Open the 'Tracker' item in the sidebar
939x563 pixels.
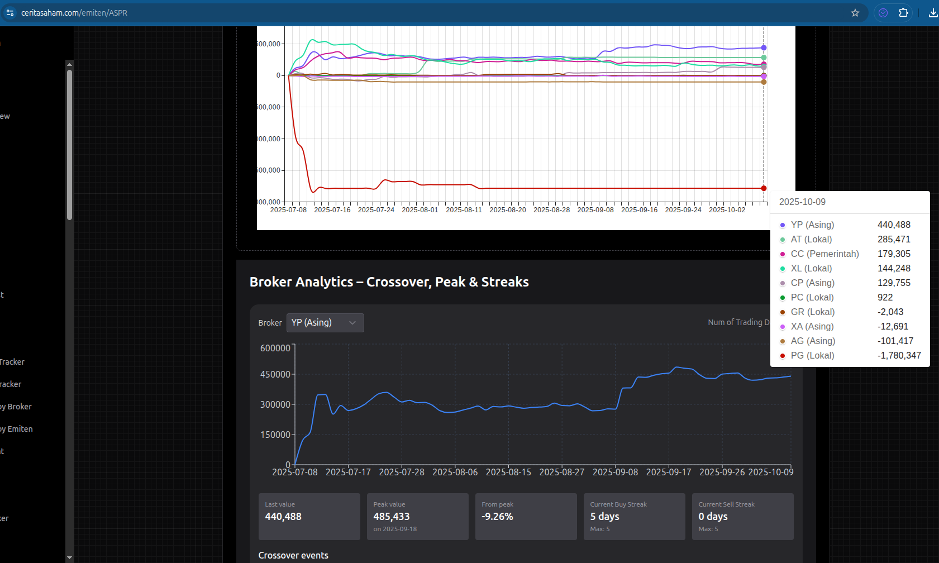[x=12, y=362]
